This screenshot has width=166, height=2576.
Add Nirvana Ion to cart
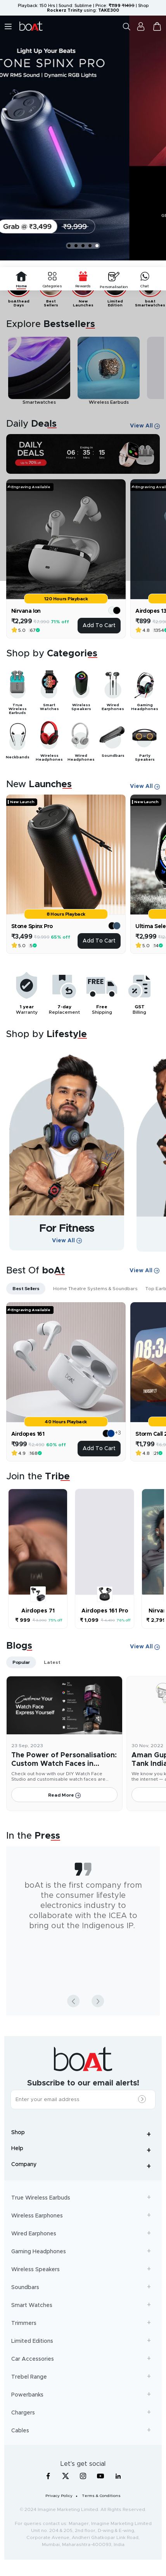[x=99, y=625]
